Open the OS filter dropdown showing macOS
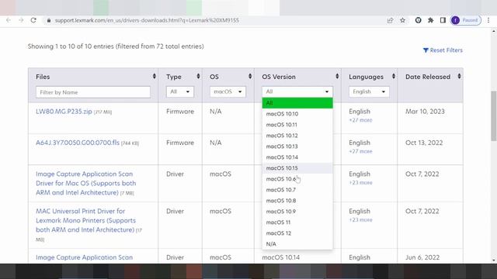Image resolution: width=497 pixels, height=279 pixels. (x=228, y=91)
